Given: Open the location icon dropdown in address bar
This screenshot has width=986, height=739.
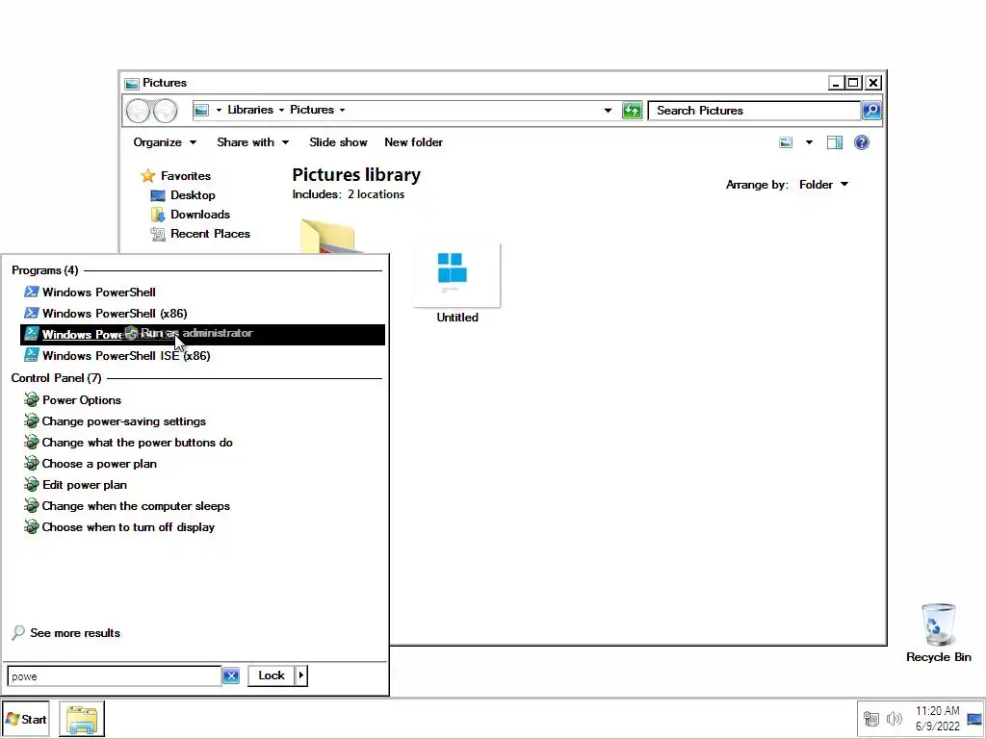Looking at the screenshot, I should click(x=219, y=110).
